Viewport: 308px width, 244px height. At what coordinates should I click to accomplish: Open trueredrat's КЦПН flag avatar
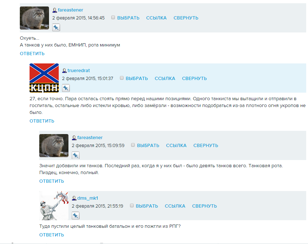coord(44,78)
